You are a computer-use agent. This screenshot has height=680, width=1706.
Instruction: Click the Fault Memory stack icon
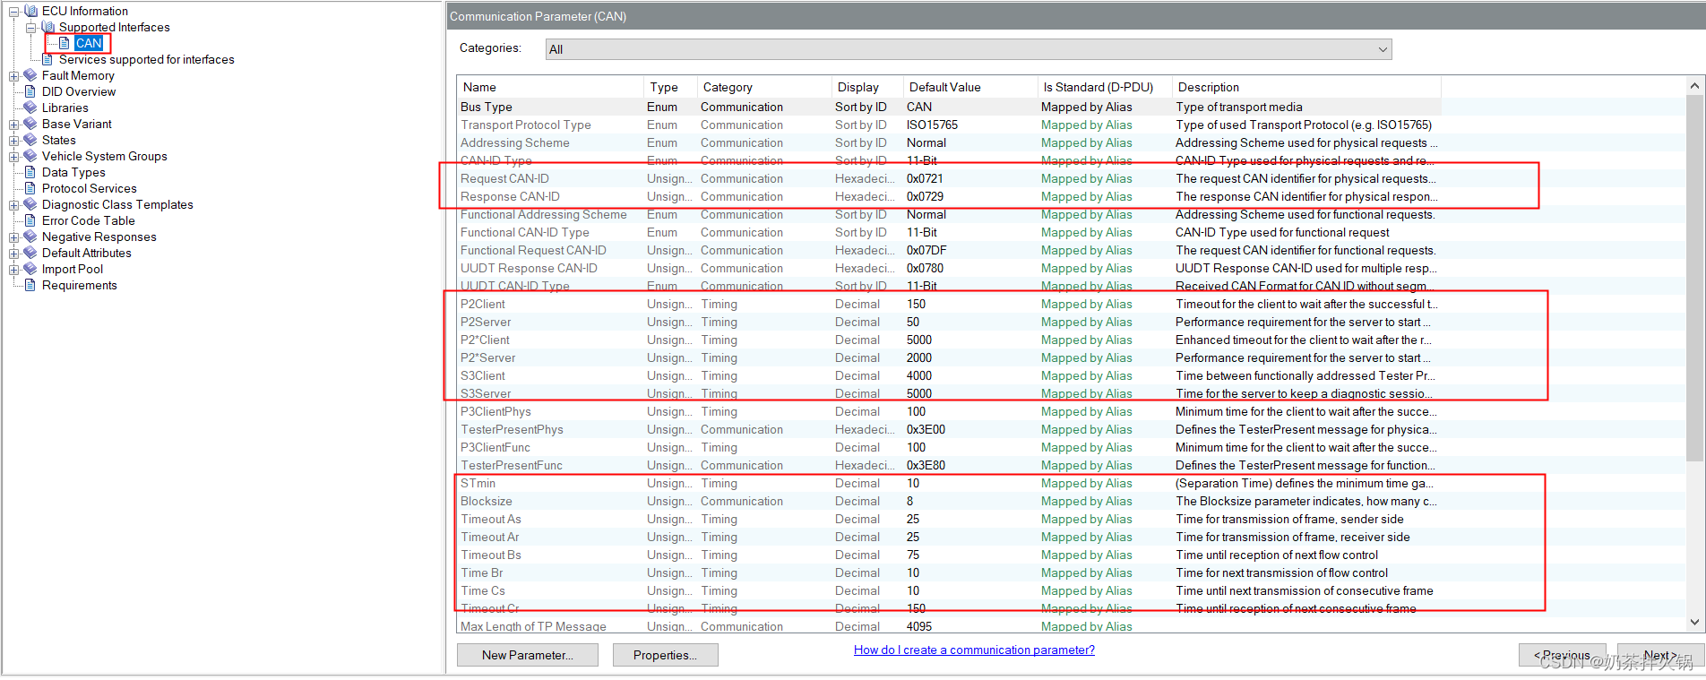(30, 75)
